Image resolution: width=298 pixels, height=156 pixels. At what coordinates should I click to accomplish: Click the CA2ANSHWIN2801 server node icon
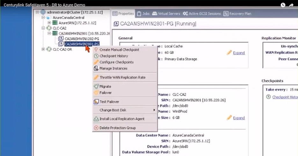pos(55,33)
